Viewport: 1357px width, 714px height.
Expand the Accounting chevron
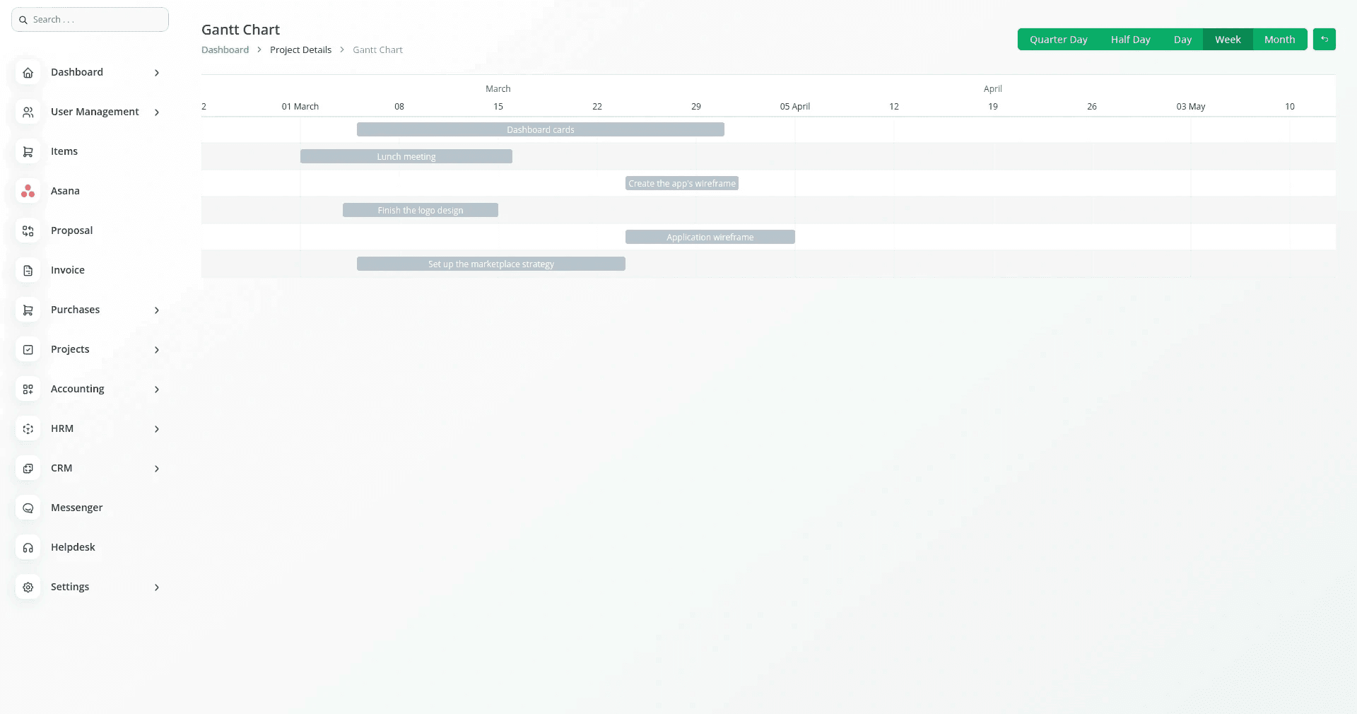point(157,390)
